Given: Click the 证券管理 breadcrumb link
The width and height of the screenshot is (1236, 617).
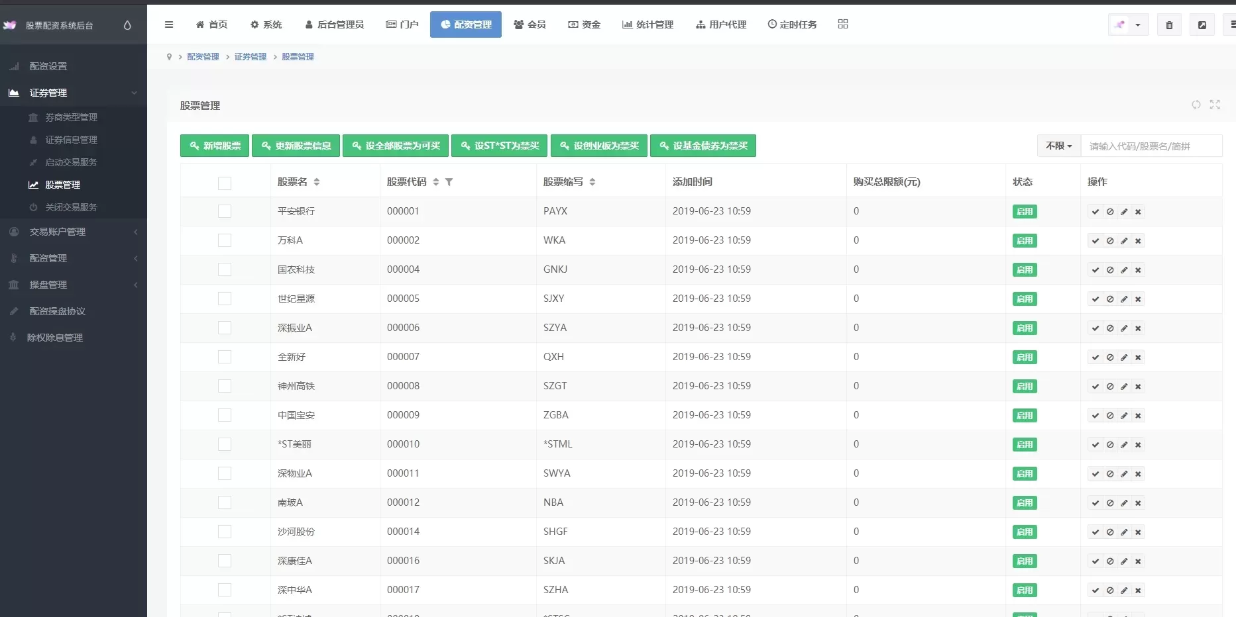Looking at the screenshot, I should [250, 57].
